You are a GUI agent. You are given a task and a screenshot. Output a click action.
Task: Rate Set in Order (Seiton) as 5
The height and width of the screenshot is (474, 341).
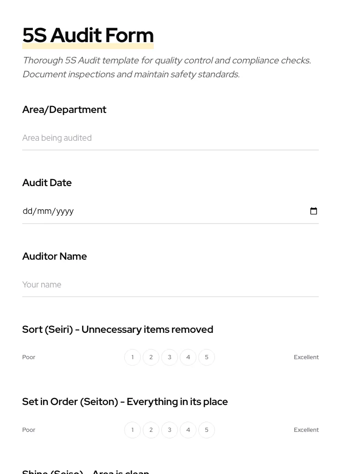(207, 430)
